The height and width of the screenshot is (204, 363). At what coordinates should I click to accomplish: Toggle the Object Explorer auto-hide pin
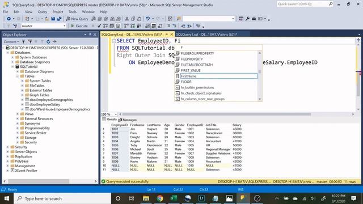click(90, 35)
